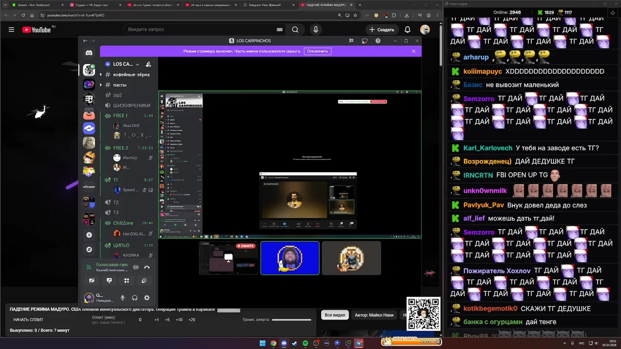Go to YouTube home logo
This screenshot has height=349, width=621.
[x=36, y=30]
